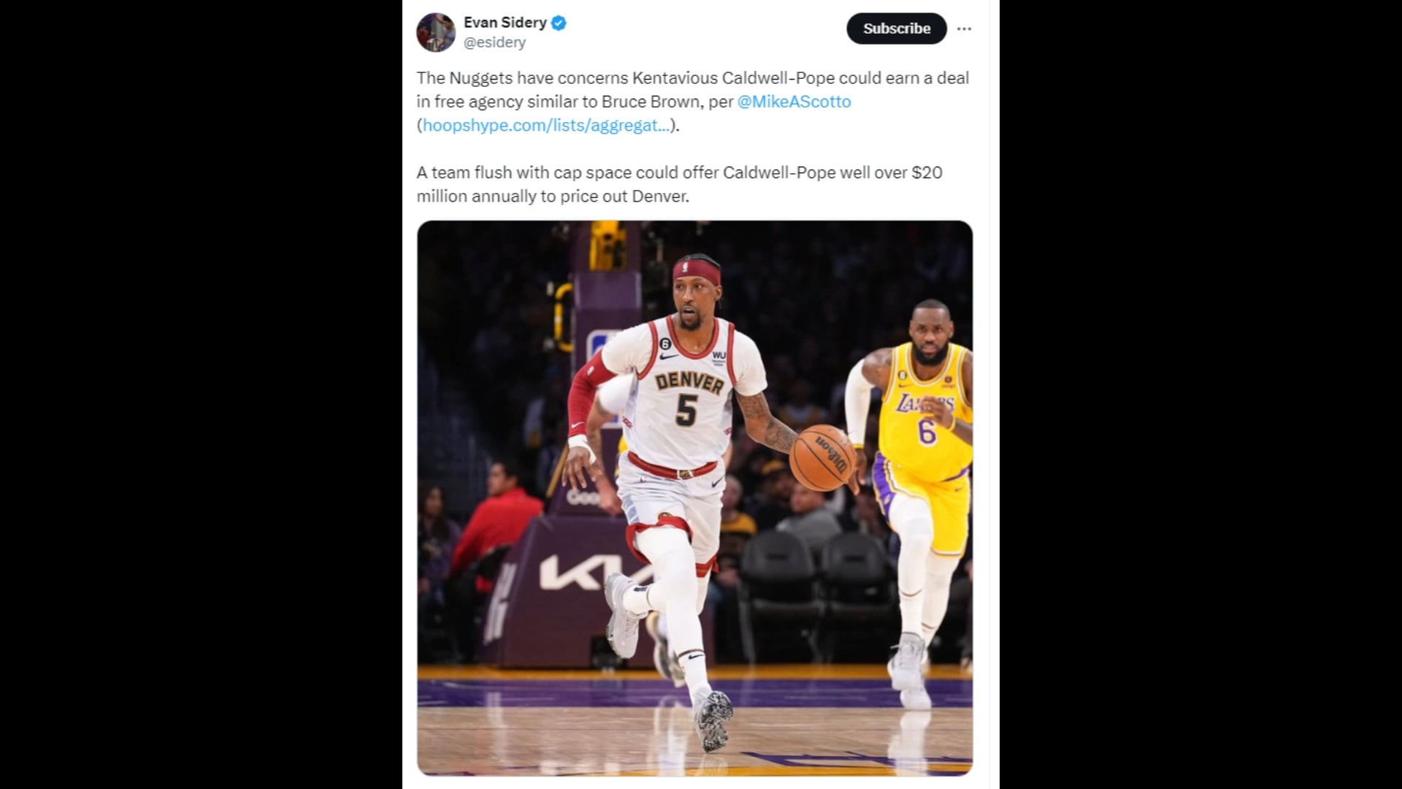1402x789 pixels.
Task: Select the Evan Sidery display name
Action: [x=505, y=23]
